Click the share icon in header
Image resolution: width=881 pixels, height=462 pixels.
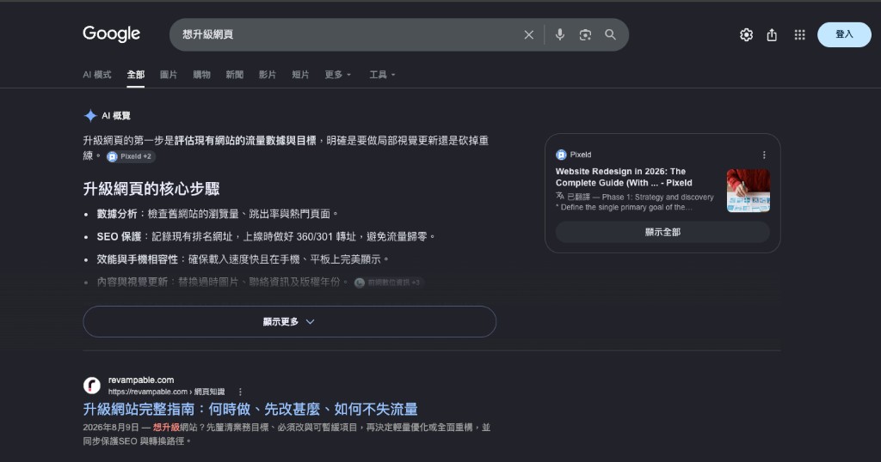click(x=772, y=34)
